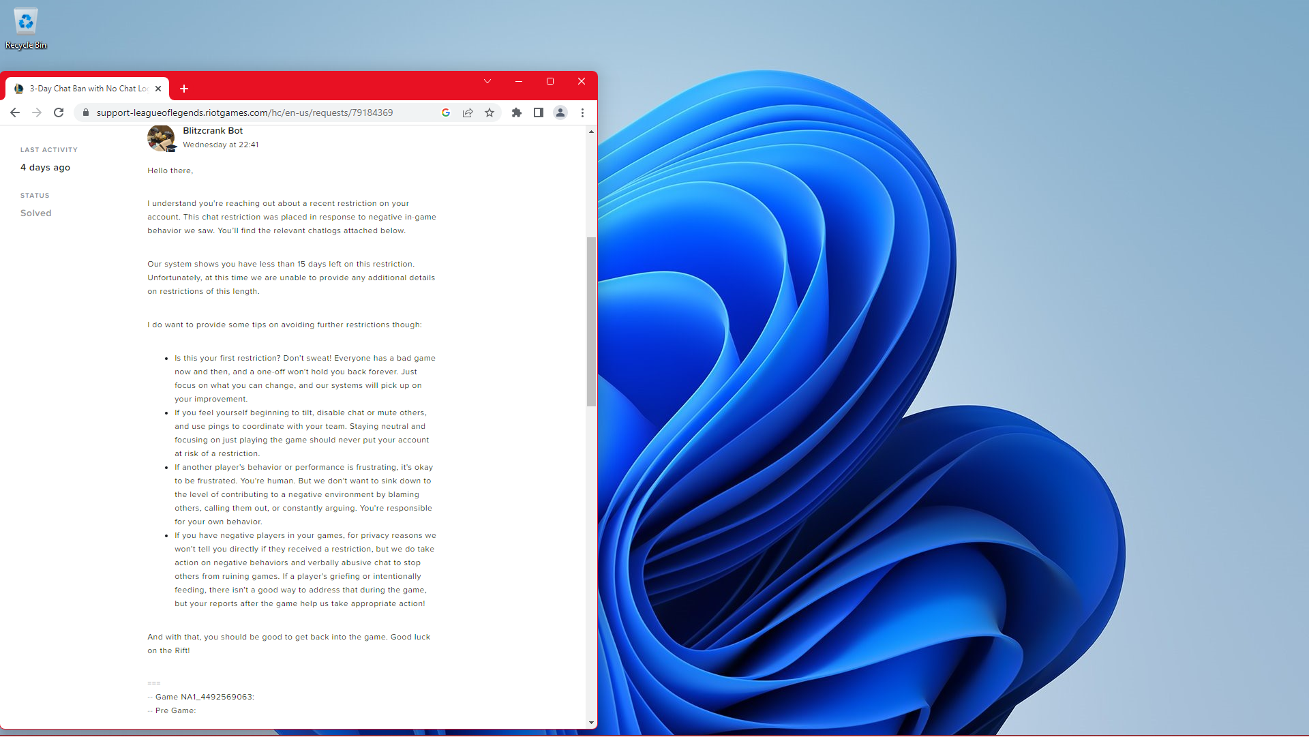Click the 'STATUS' sidebar label
The width and height of the screenshot is (1309, 737).
35,196
